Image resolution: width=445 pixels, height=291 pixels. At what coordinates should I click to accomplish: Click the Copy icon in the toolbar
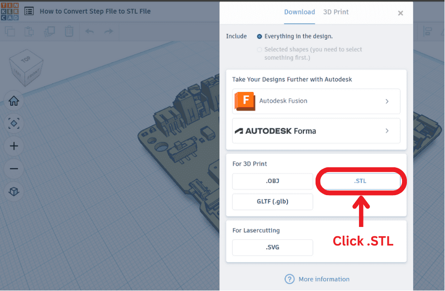click(10, 31)
